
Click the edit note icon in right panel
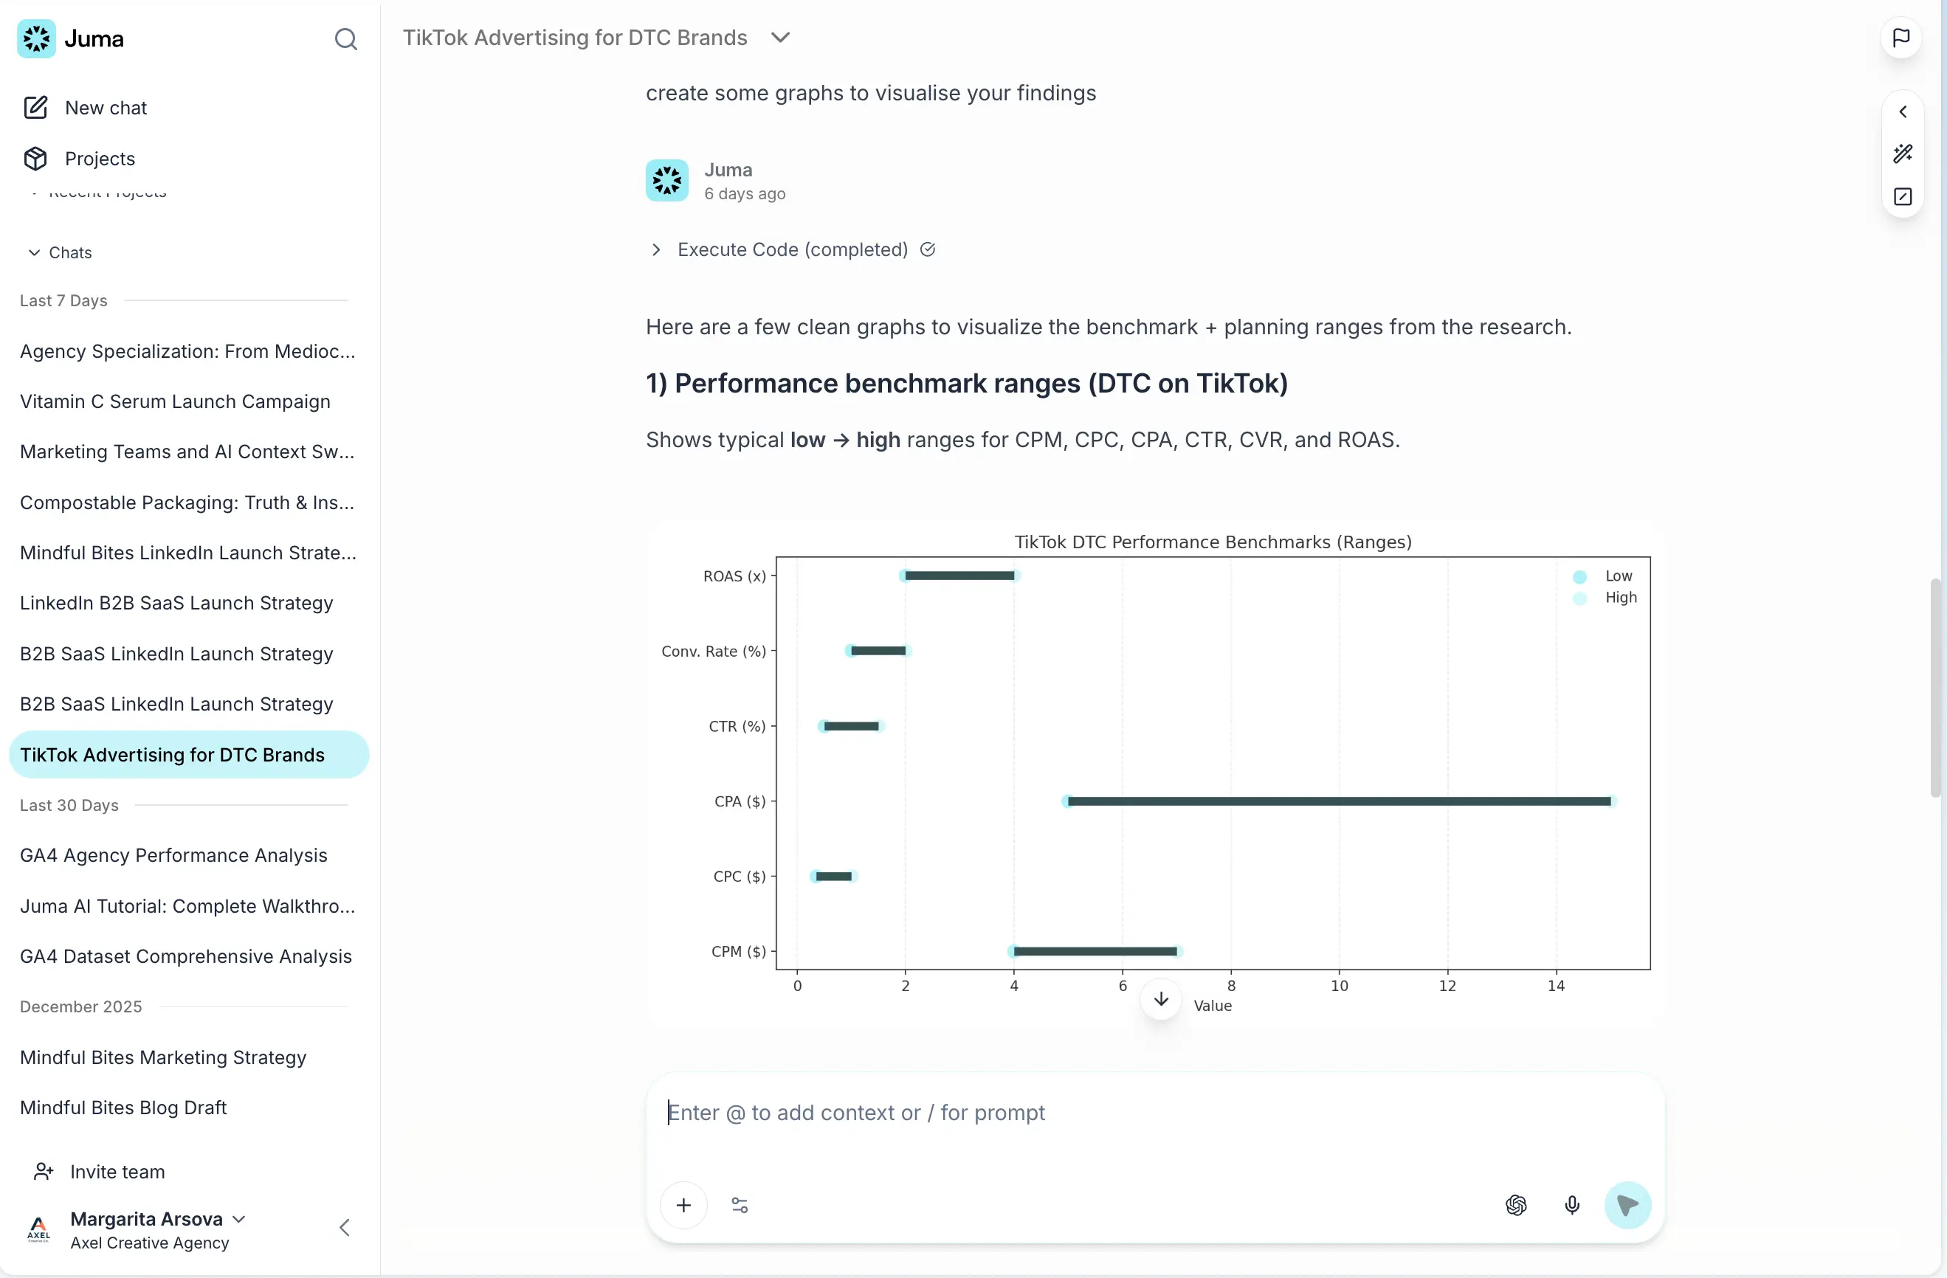pyautogui.click(x=1903, y=196)
